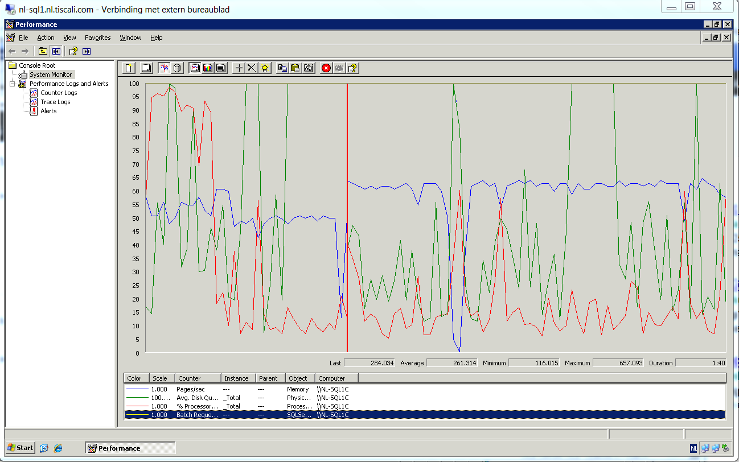
Task: Click the Update Data camera icon
Action: tap(339, 68)
